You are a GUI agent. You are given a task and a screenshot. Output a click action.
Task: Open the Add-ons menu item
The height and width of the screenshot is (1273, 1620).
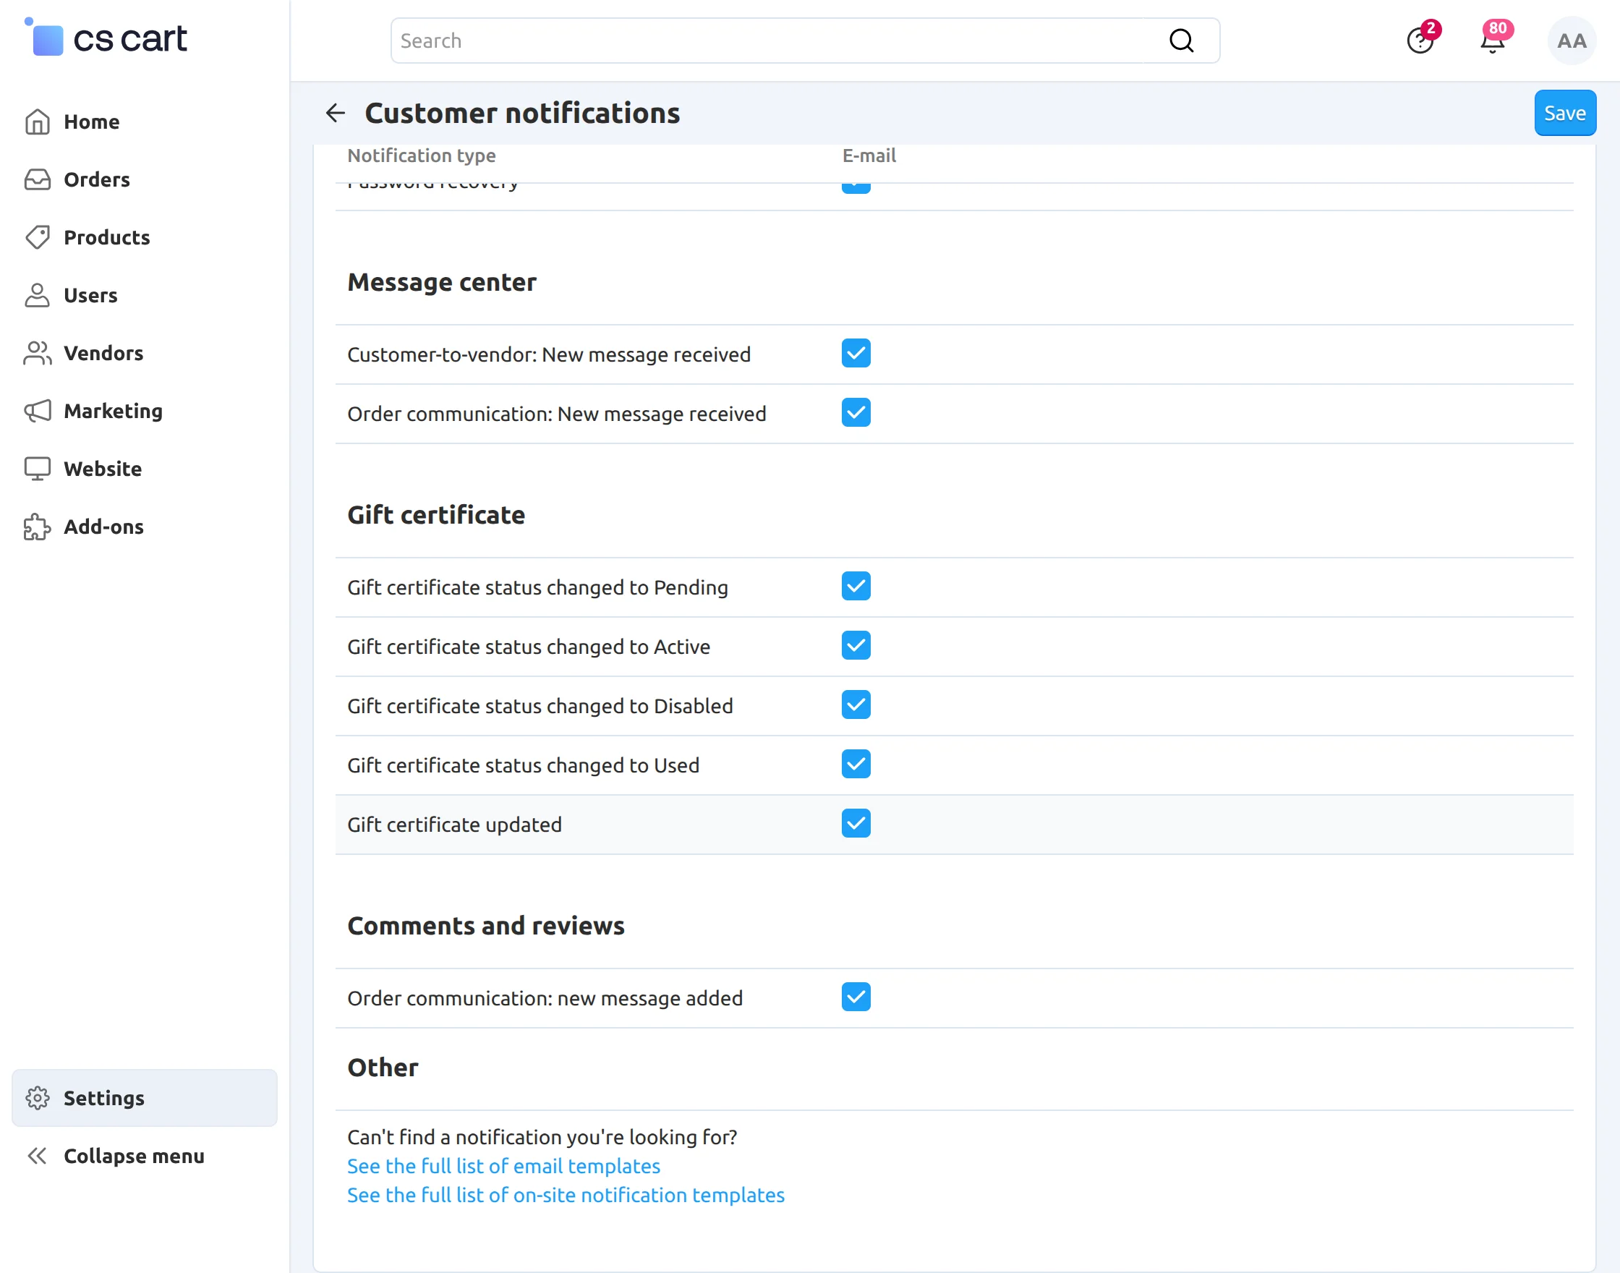coord(145,527)
